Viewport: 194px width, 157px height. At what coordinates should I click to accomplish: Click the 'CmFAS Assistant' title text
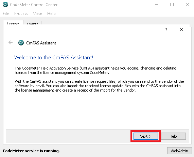[41, 43]
